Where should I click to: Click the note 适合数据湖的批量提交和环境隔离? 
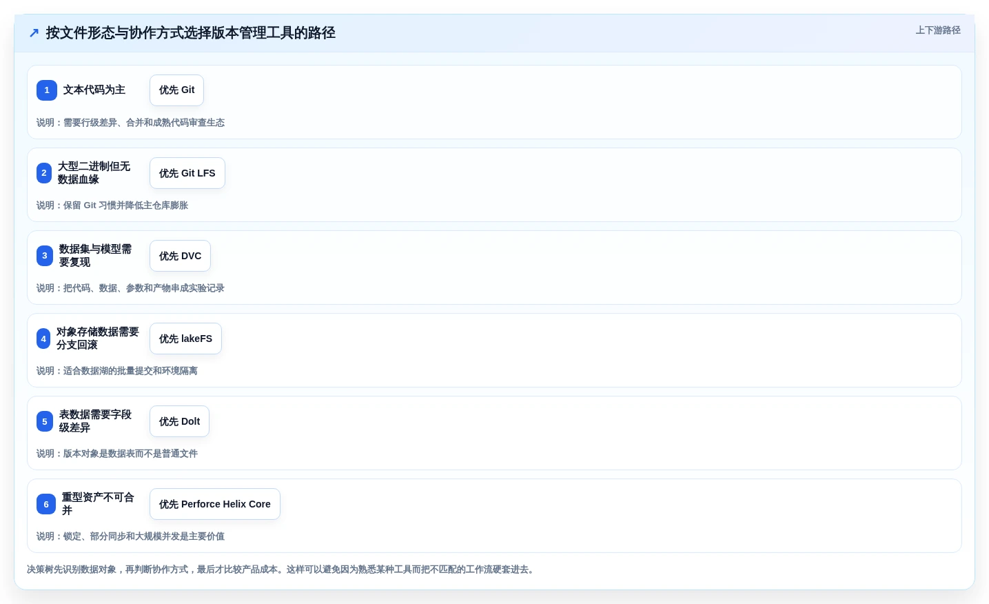tap(117, 371)
